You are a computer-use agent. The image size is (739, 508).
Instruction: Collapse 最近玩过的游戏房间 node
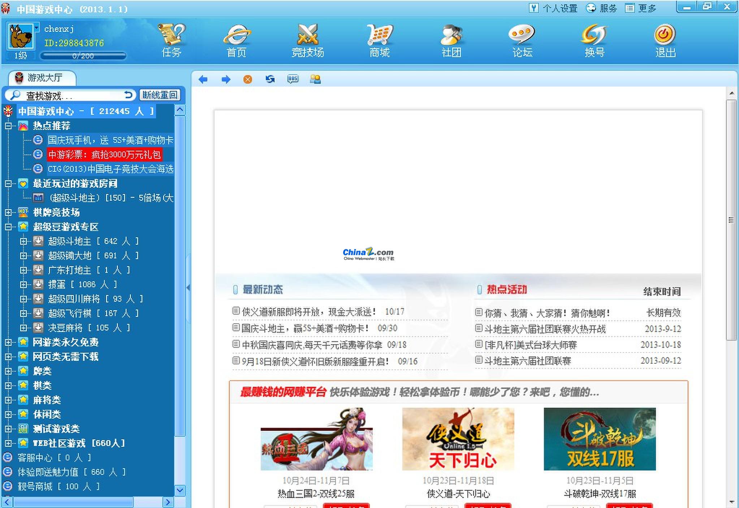coord(8,183)
